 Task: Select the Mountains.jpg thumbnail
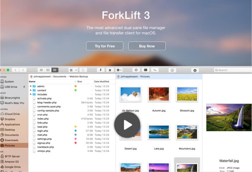coord(187,132)
